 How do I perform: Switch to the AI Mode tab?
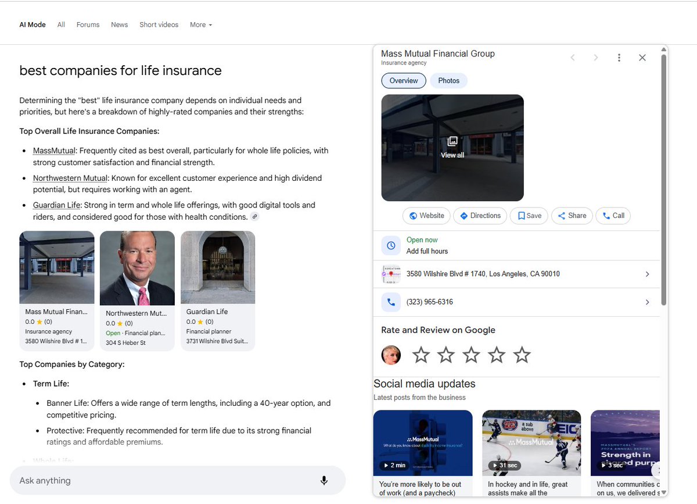point(33,25)
